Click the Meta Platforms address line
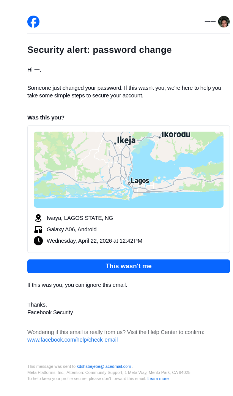233x396 pixels. pyautogui.click(x=109, y=372)
